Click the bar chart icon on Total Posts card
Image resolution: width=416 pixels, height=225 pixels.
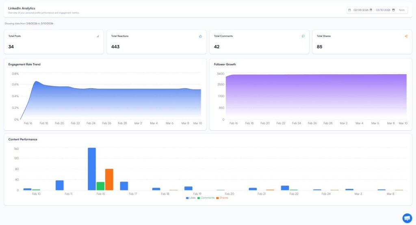[97, 36]
